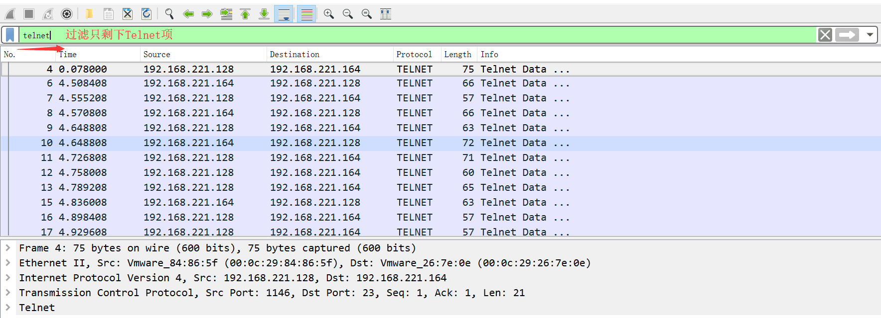Go back to previous packet arrow
Screen dimensions: 881x318
tap(188, 14)
